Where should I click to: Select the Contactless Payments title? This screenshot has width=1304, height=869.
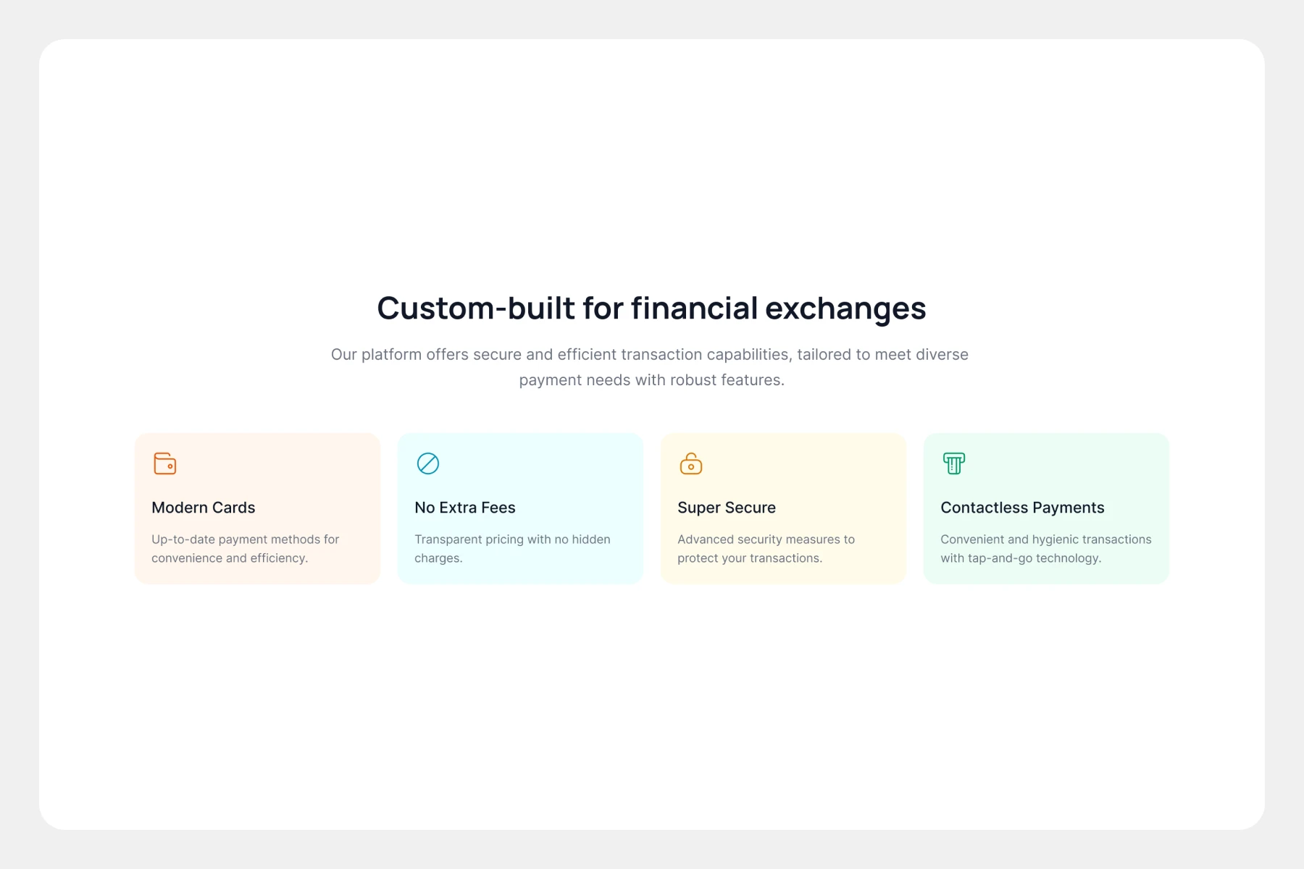click(1022, 508)
